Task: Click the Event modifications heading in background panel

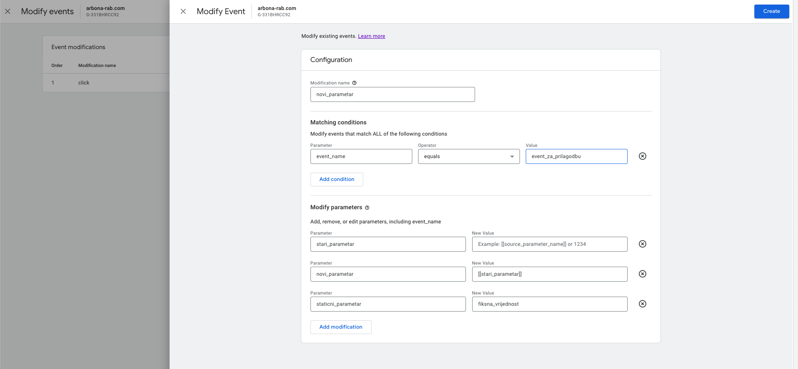Action: tap(78, 47)
